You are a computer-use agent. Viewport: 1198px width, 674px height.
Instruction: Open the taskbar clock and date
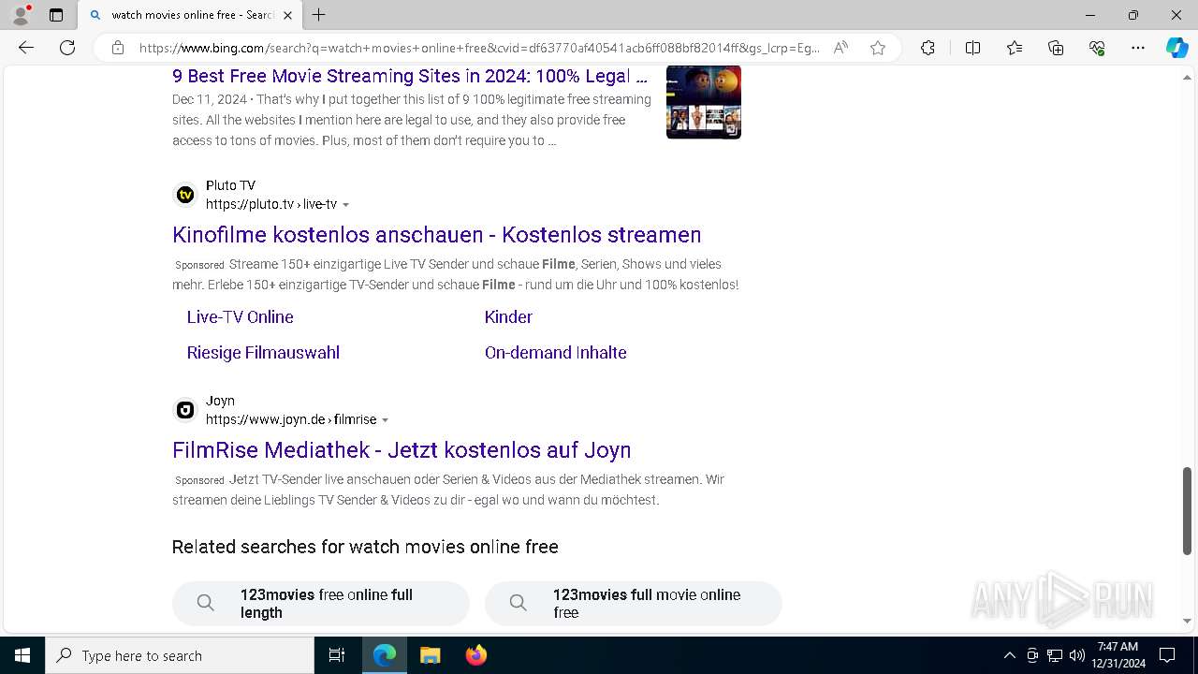click(x=1118, y=655)
